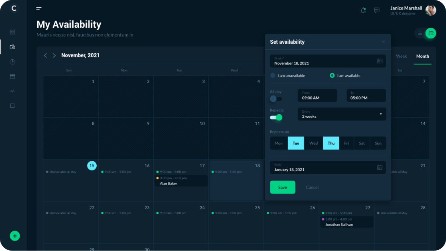The height and width of the screenshot is (251, 446).
Task: Switch to the Week tab
Action: tap(401, 57)
